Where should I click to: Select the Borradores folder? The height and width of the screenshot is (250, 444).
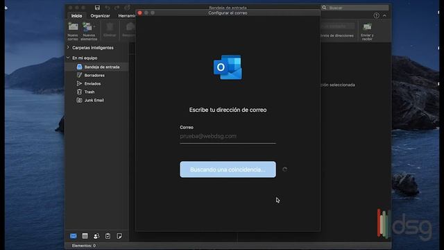coord(97,75)
